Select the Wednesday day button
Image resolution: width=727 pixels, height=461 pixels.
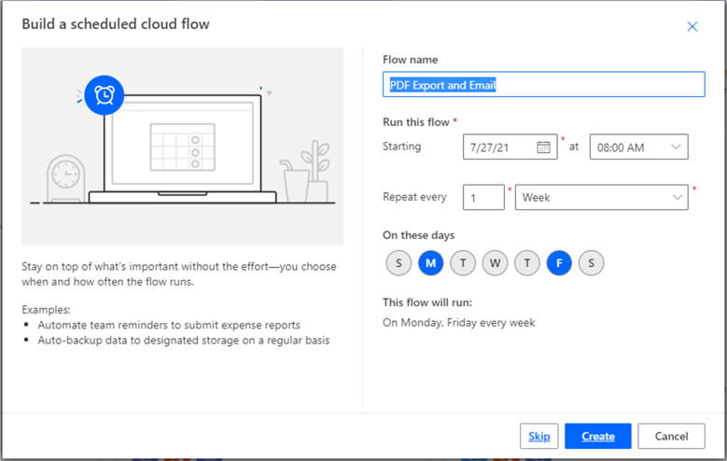click(495, 263)
